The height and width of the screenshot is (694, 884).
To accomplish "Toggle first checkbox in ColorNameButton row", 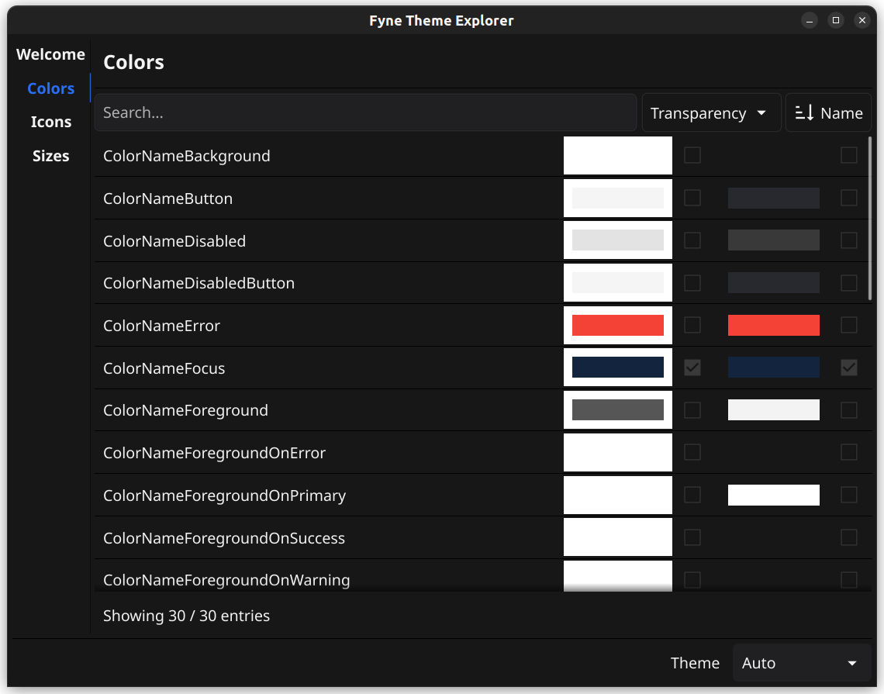I will (x=692, y=198).
